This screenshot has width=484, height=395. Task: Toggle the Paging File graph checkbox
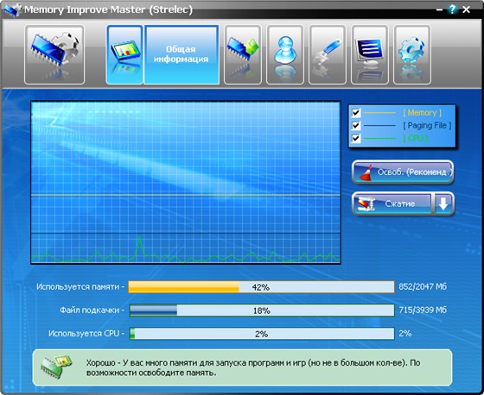[356, 125]
